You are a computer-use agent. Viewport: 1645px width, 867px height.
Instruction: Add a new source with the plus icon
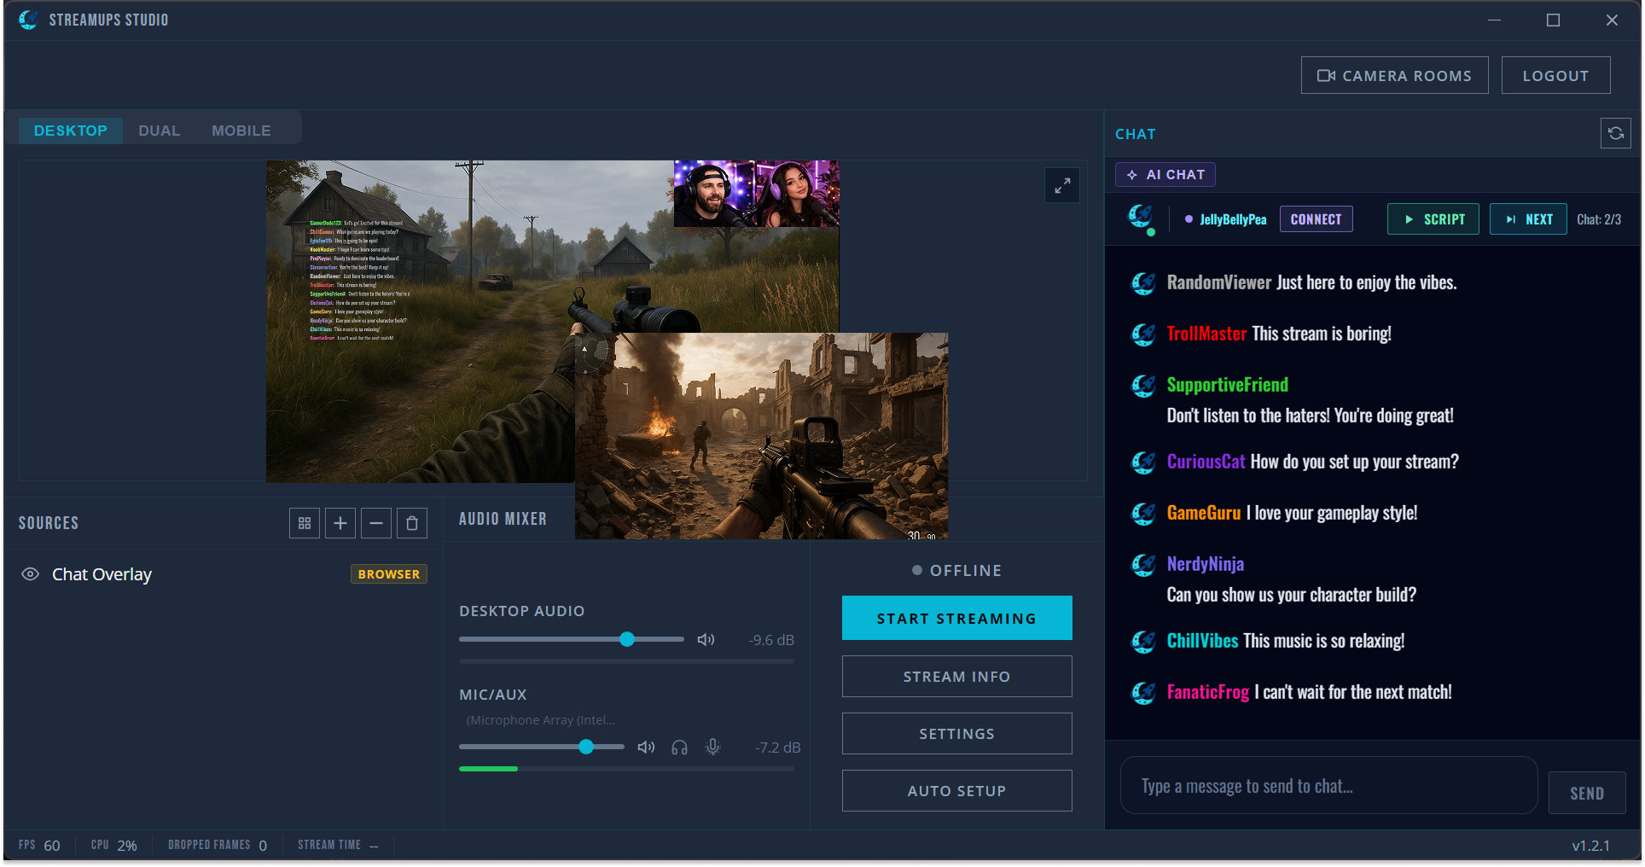pyautogui.click(x=340, y=522)
